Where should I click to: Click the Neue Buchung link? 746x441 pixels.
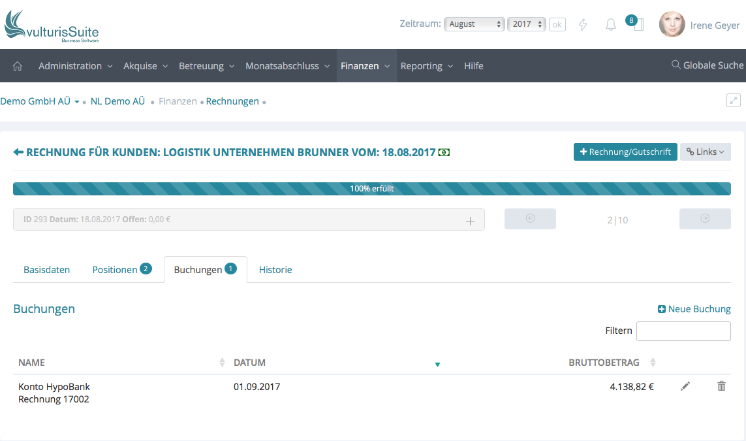click(694, 309)
